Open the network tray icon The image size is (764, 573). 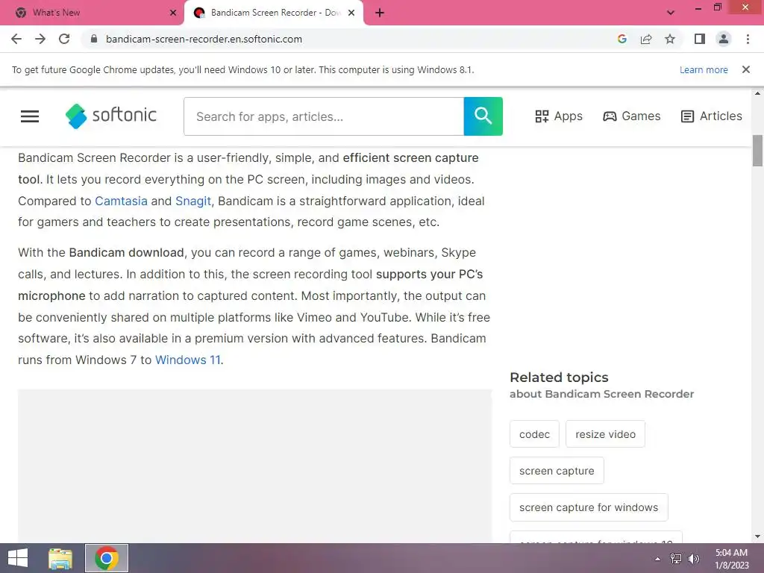point(676,558)
